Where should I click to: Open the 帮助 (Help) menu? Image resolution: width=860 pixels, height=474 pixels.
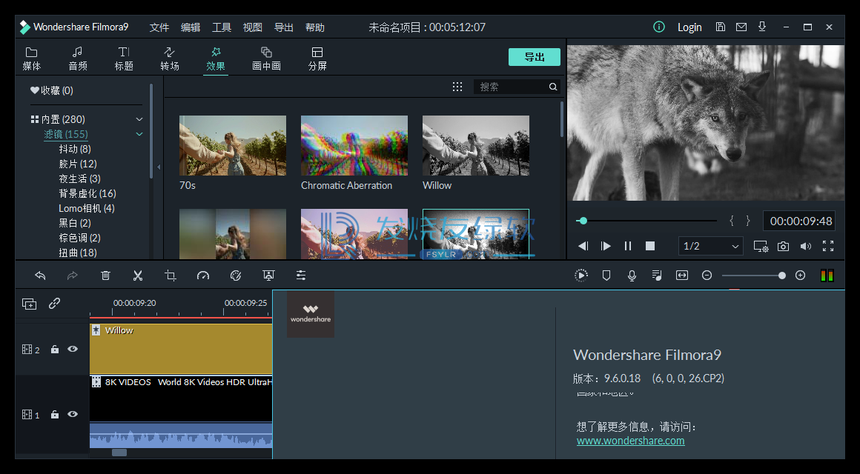coord(315,27)
